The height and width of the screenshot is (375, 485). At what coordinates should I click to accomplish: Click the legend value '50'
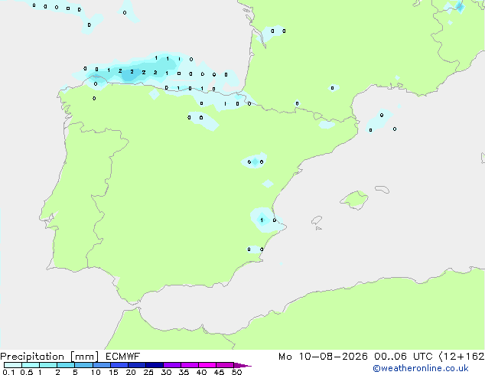click(237, 372)
